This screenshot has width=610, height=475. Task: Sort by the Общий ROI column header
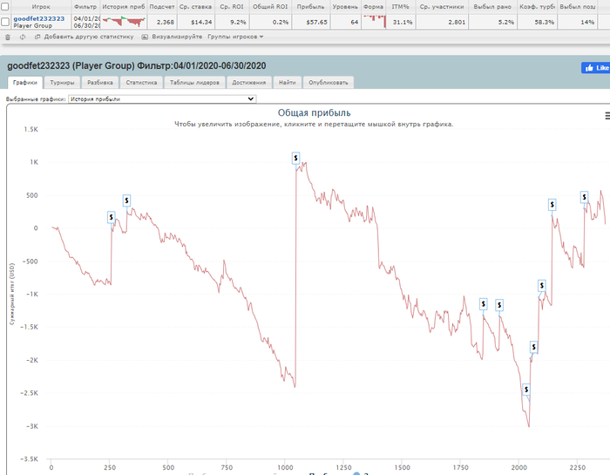[270, 7]
